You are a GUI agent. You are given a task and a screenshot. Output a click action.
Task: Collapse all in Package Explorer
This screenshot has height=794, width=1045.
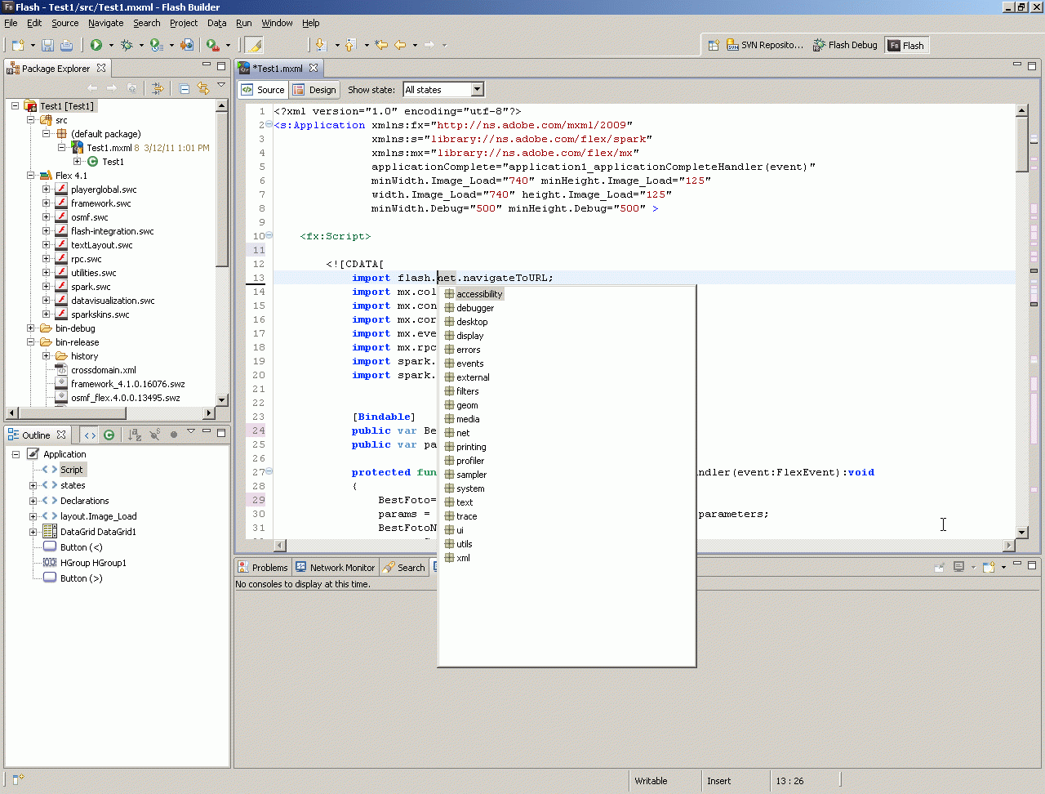[185, 88]
